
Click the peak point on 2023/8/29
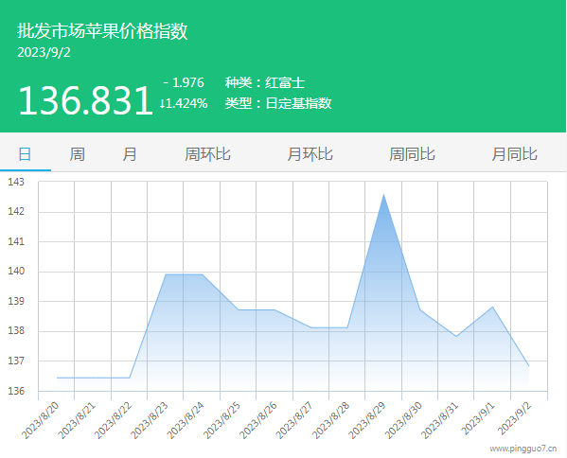click(383, 195)
